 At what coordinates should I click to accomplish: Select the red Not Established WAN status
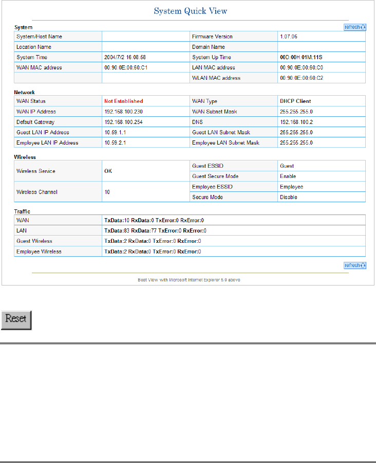click(x=124, y=101)
